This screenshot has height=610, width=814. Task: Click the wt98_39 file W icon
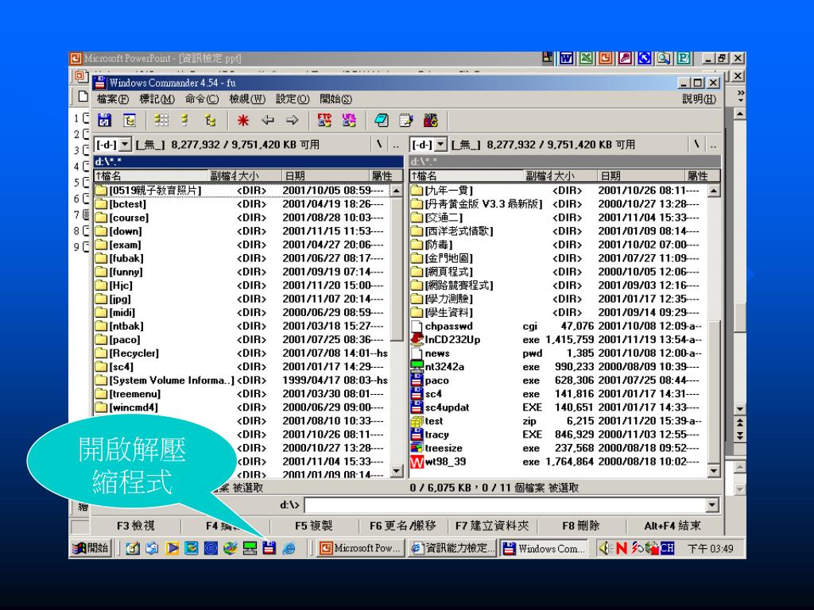[x=417, y=461]
